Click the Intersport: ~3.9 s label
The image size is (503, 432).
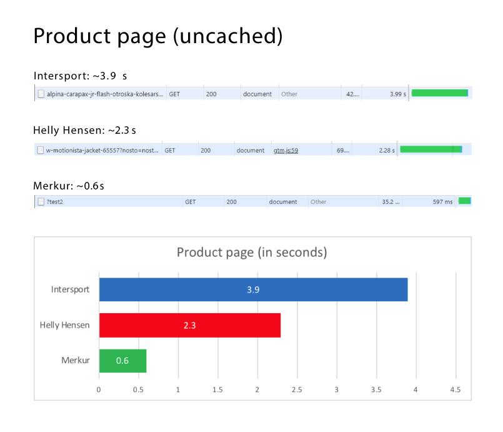click(80, 76)
